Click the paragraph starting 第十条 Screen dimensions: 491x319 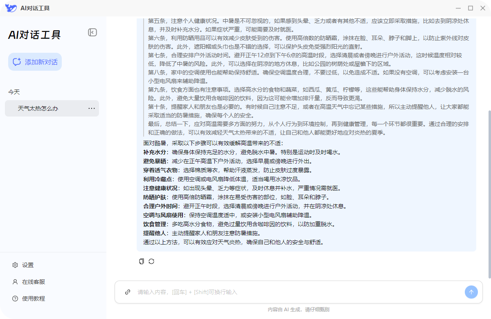pyautogui.click(x=309, y=111)
